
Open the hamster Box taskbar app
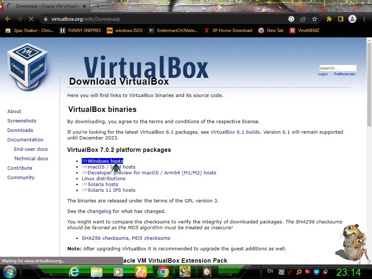[x=185, y=272]
